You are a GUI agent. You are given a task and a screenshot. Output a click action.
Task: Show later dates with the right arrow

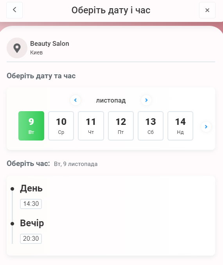coord(206,126)
